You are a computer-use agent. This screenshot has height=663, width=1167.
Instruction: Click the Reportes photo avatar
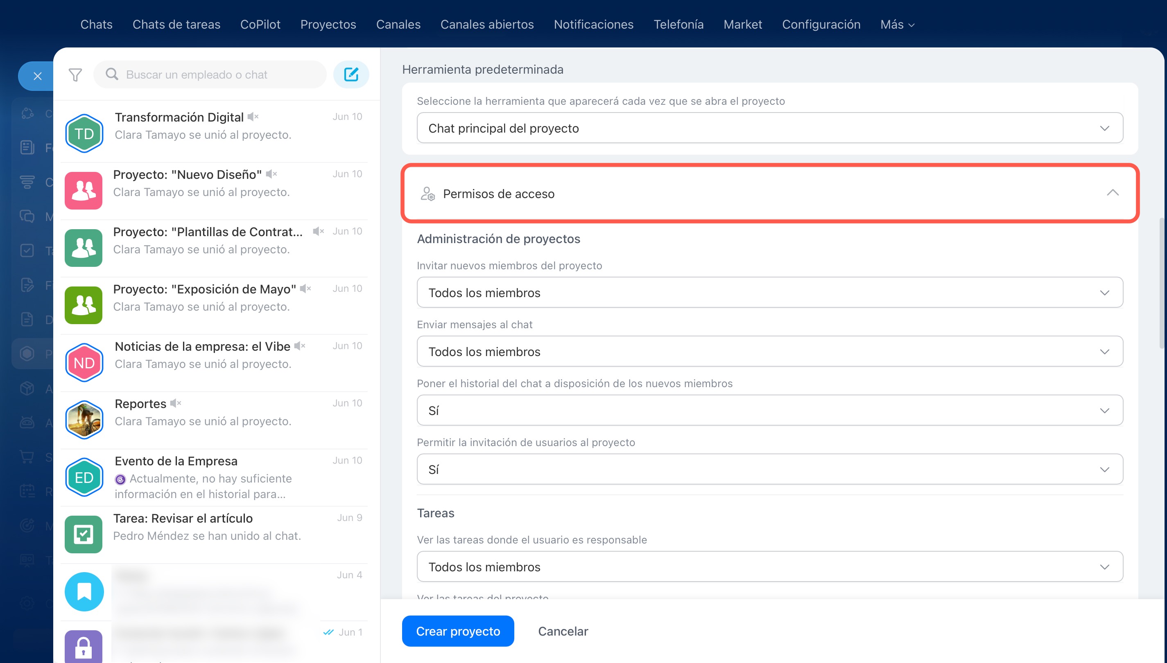[x=84, y=420]
